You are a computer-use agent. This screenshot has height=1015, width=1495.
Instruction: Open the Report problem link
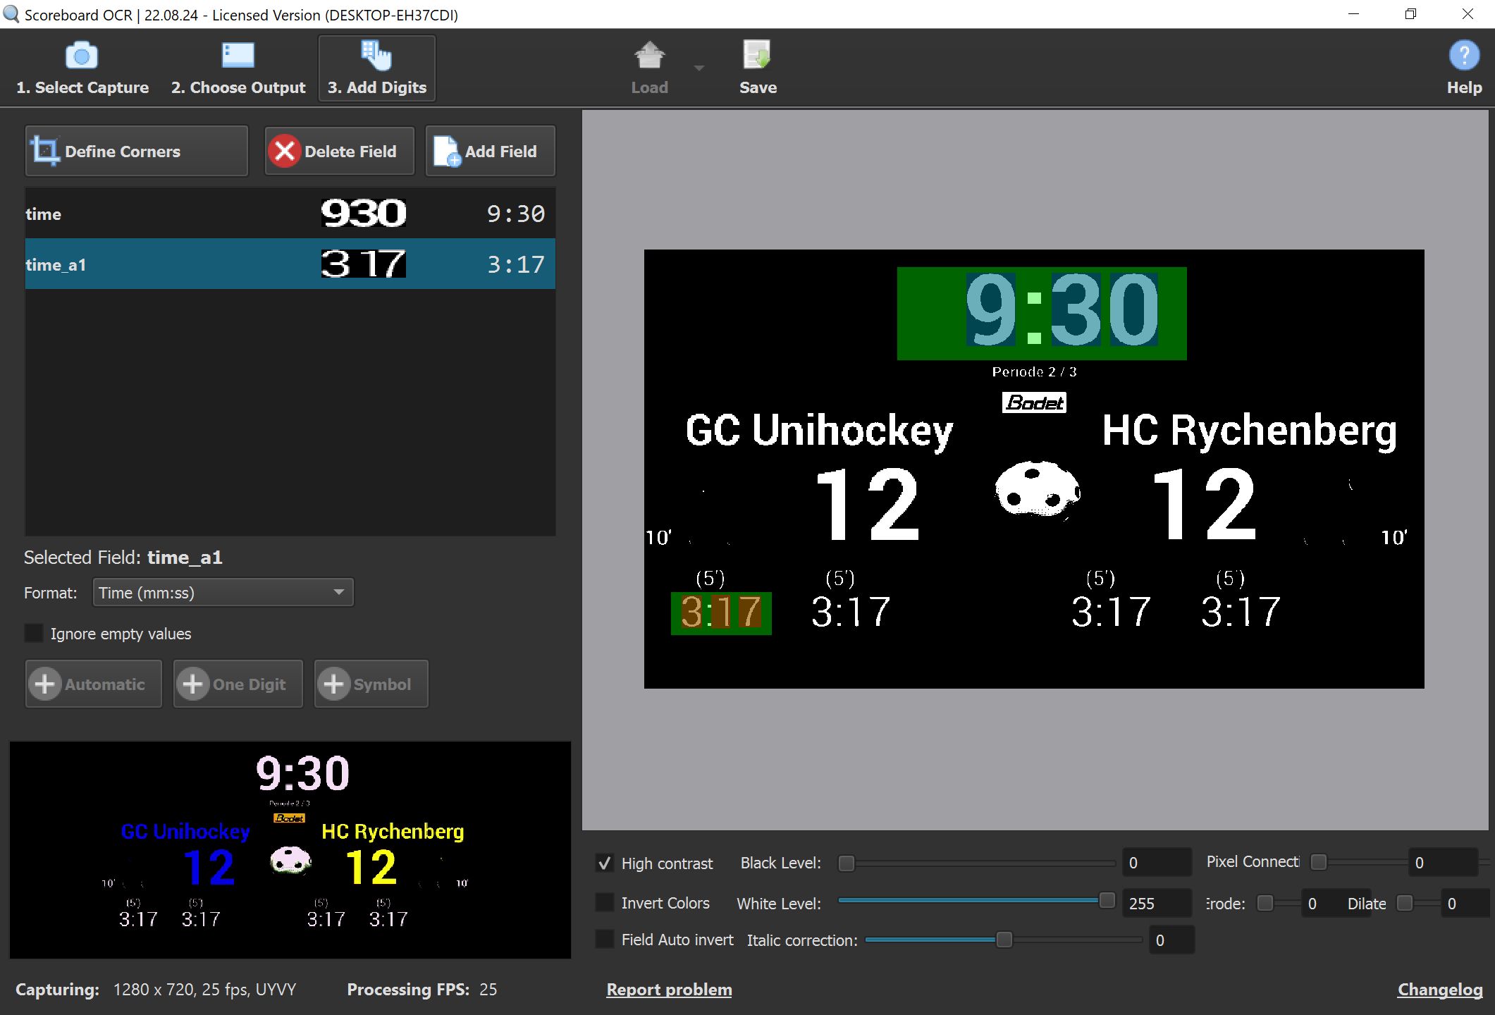pyautogui.click(x=669, y=990)
